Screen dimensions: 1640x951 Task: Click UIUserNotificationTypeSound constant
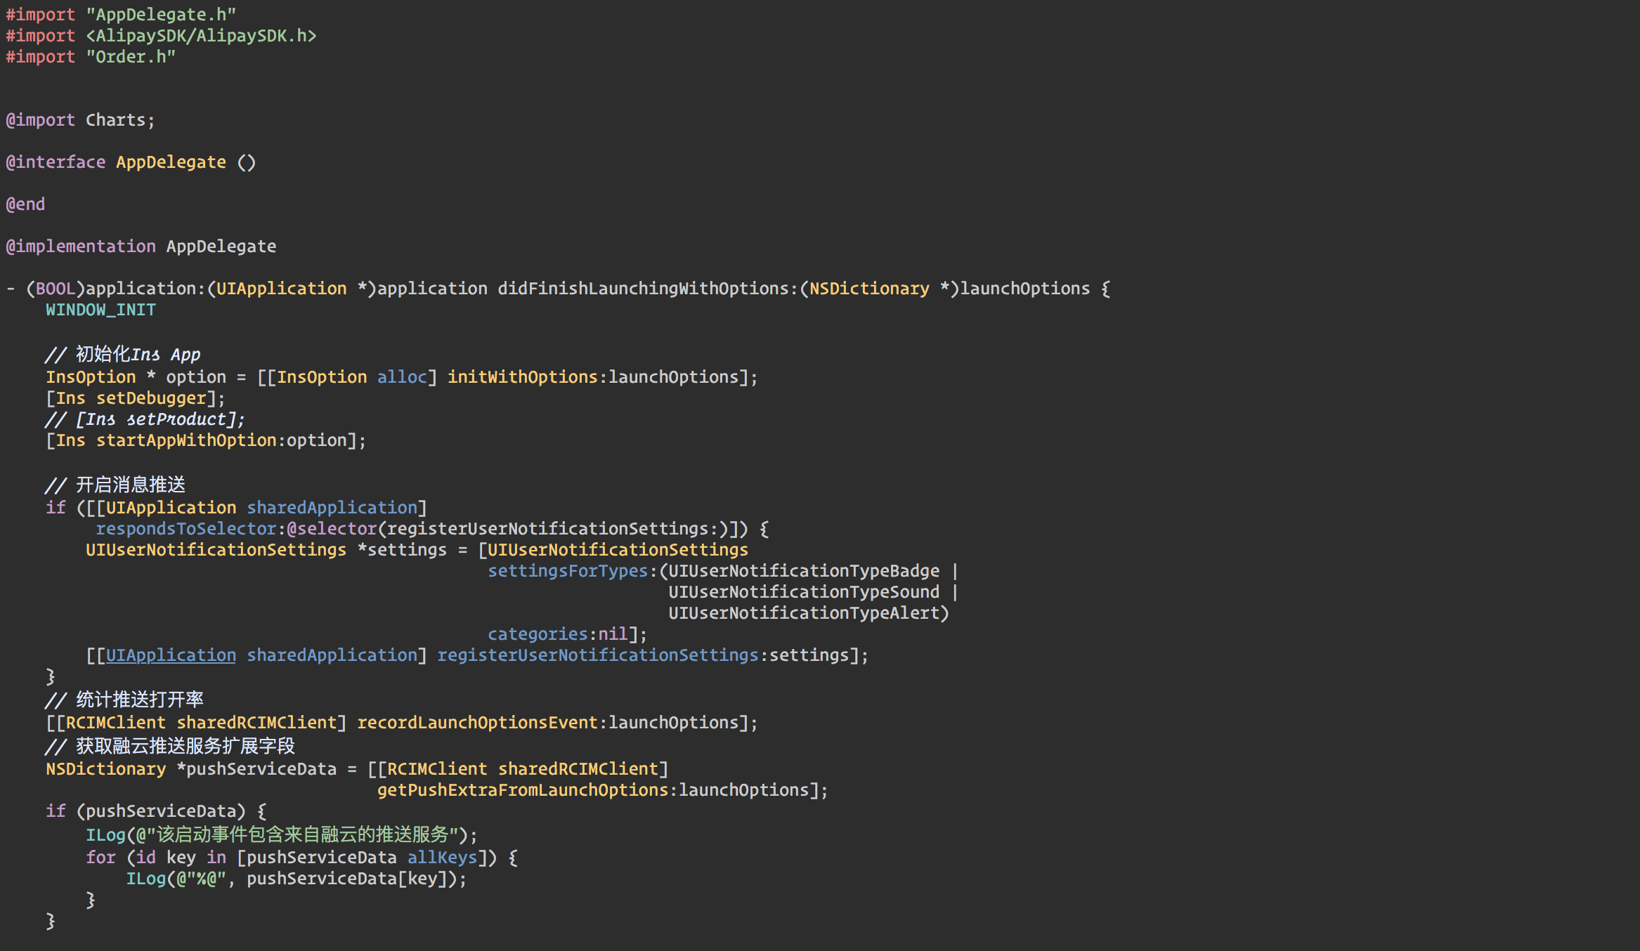[804, 592]
